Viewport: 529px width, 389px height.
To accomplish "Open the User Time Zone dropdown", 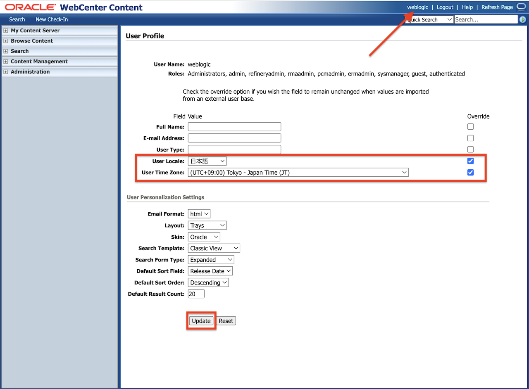I will (x=298, y=173).
